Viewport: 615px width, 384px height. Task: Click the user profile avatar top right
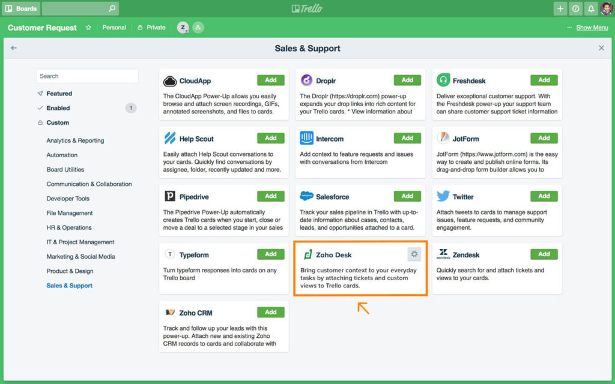pos(607,8)
